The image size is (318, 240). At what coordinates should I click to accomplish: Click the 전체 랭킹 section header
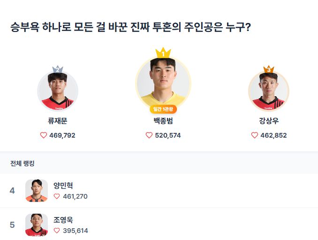click(23, 163)
